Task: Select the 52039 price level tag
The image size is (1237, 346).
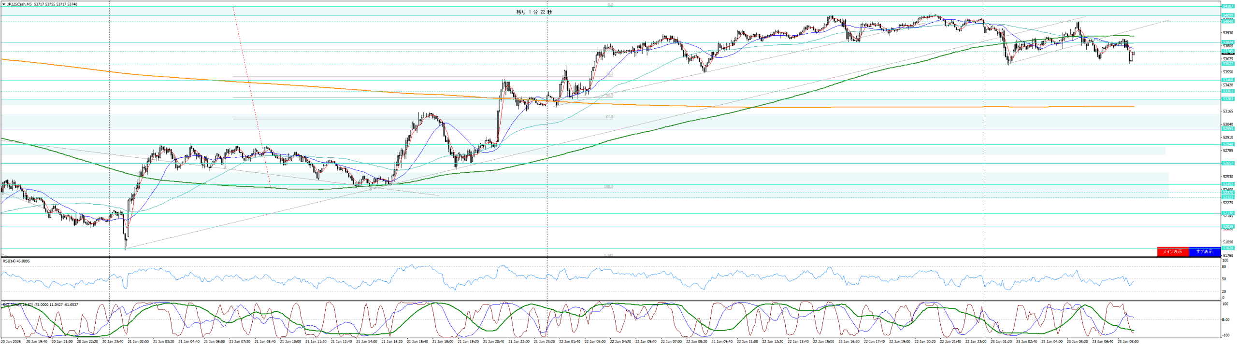Action: pos(1228,227)
